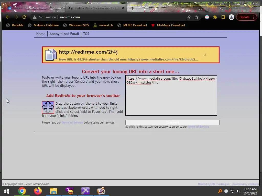Go to the Home page menu item

tap(41, 34)
